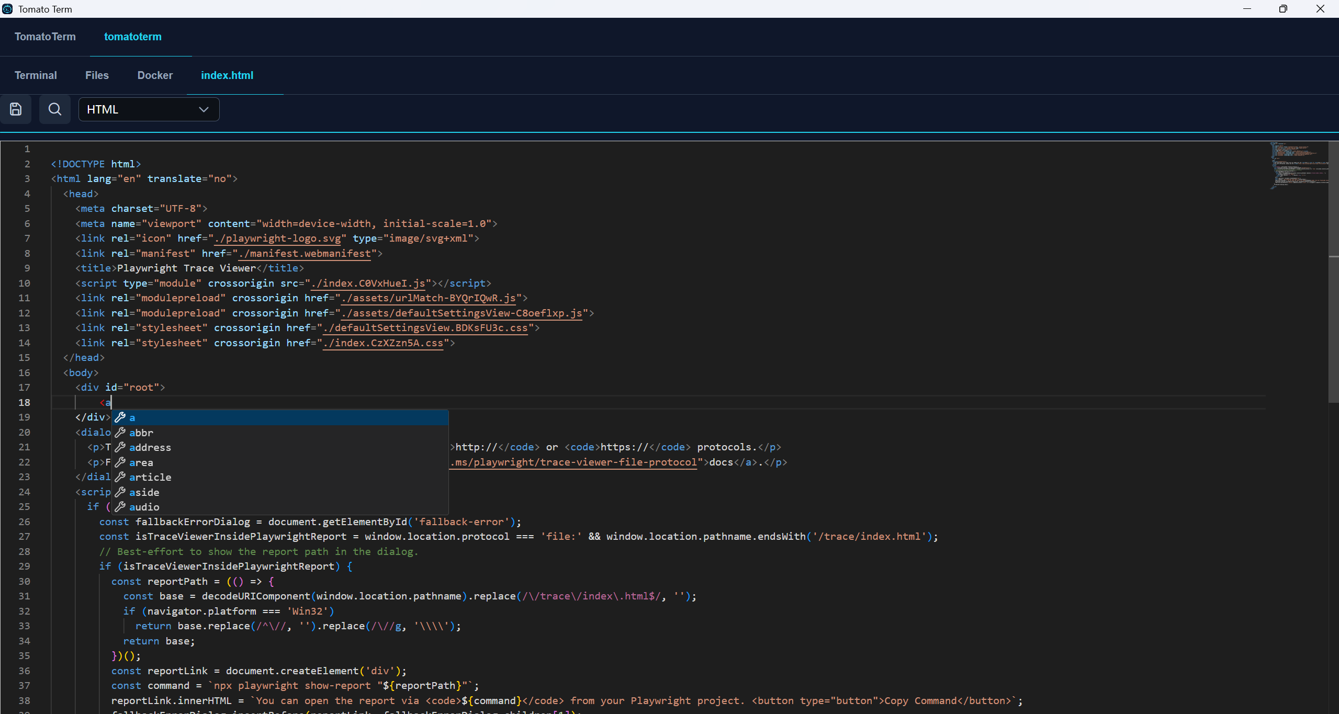Follow the urlMatch-BYQrIQwR.js asset link
The height and width of the screenshot is (714, 1339).
(428, 298)
